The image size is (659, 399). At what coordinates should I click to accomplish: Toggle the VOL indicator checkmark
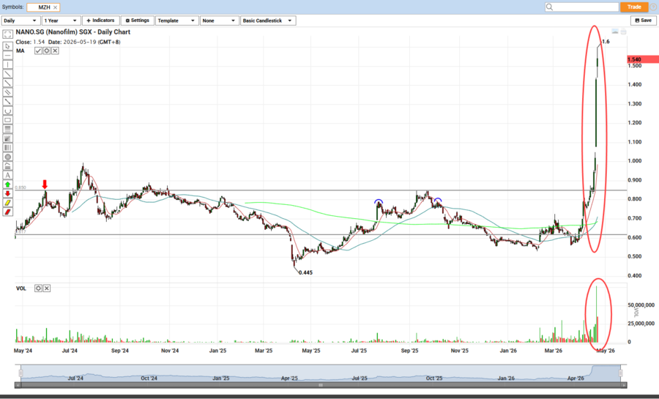tap(38, 288)
